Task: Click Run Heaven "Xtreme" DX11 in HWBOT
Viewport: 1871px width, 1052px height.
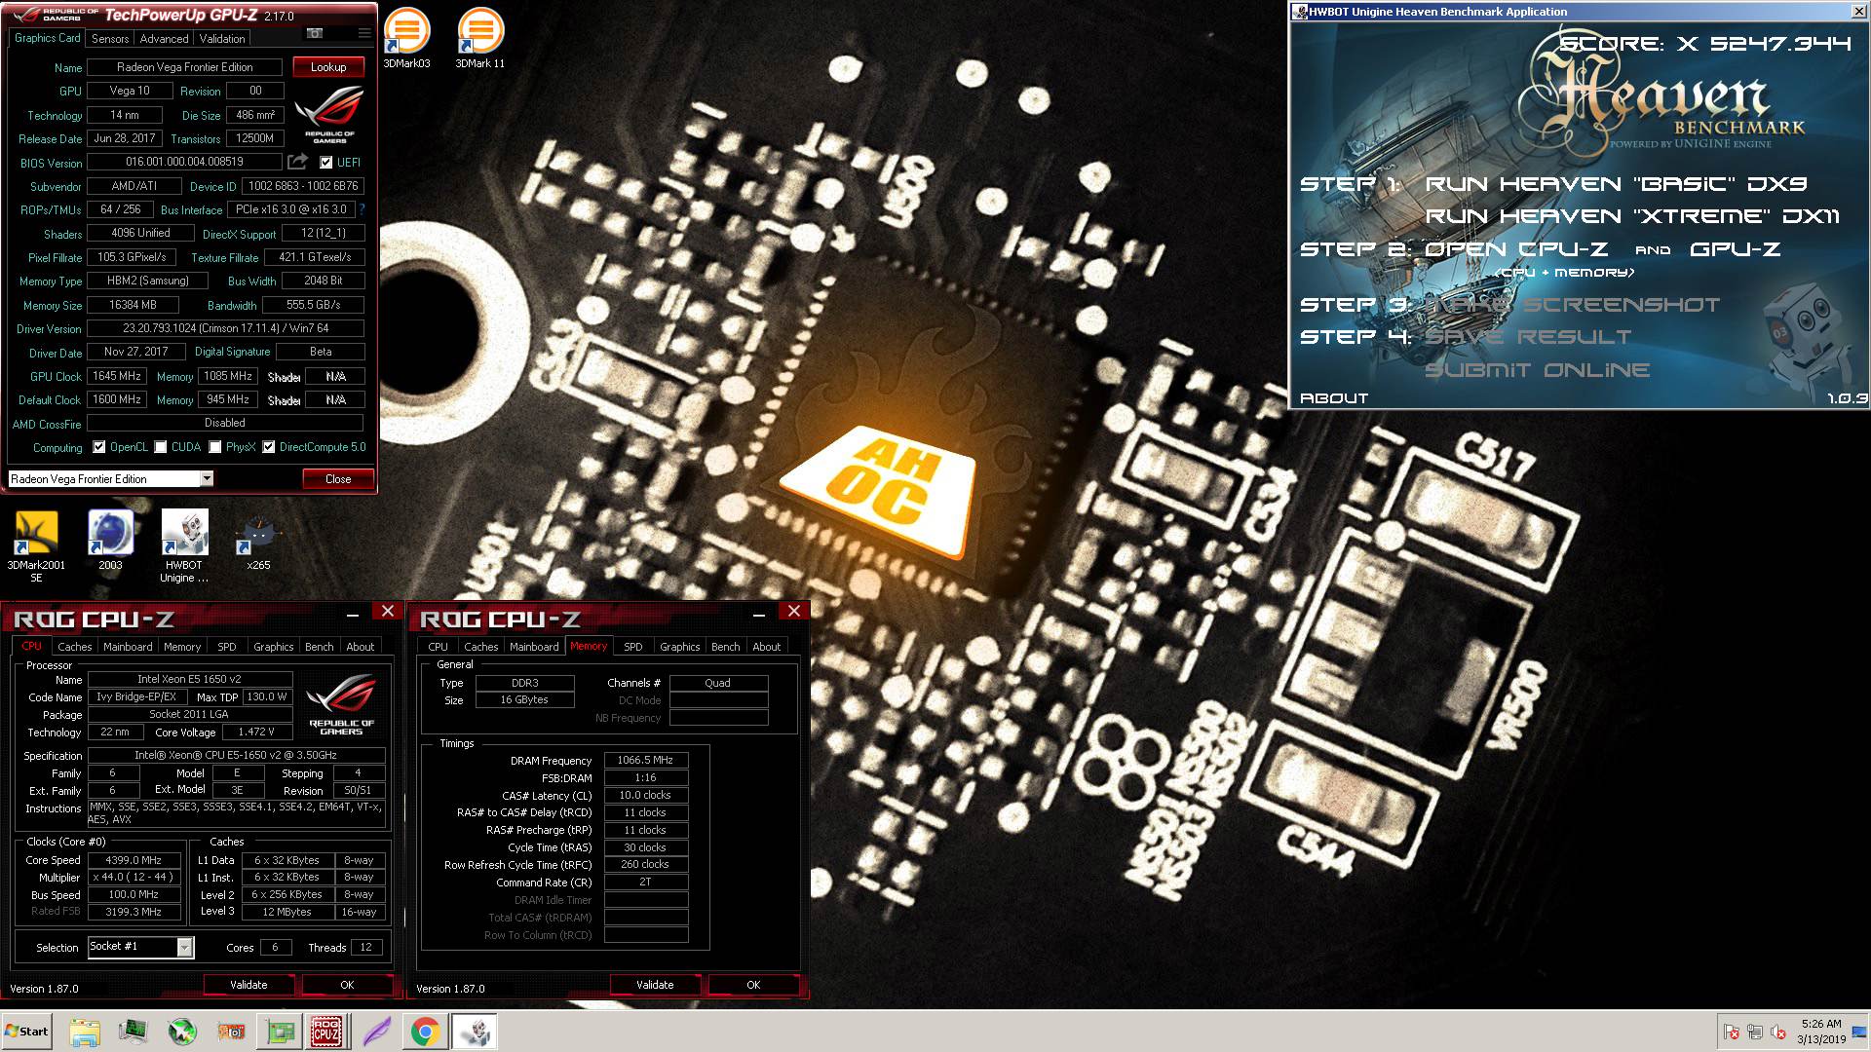Action: [x=1632, y=216]
